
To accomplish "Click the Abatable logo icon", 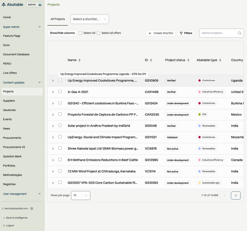I will click(3, 4).
